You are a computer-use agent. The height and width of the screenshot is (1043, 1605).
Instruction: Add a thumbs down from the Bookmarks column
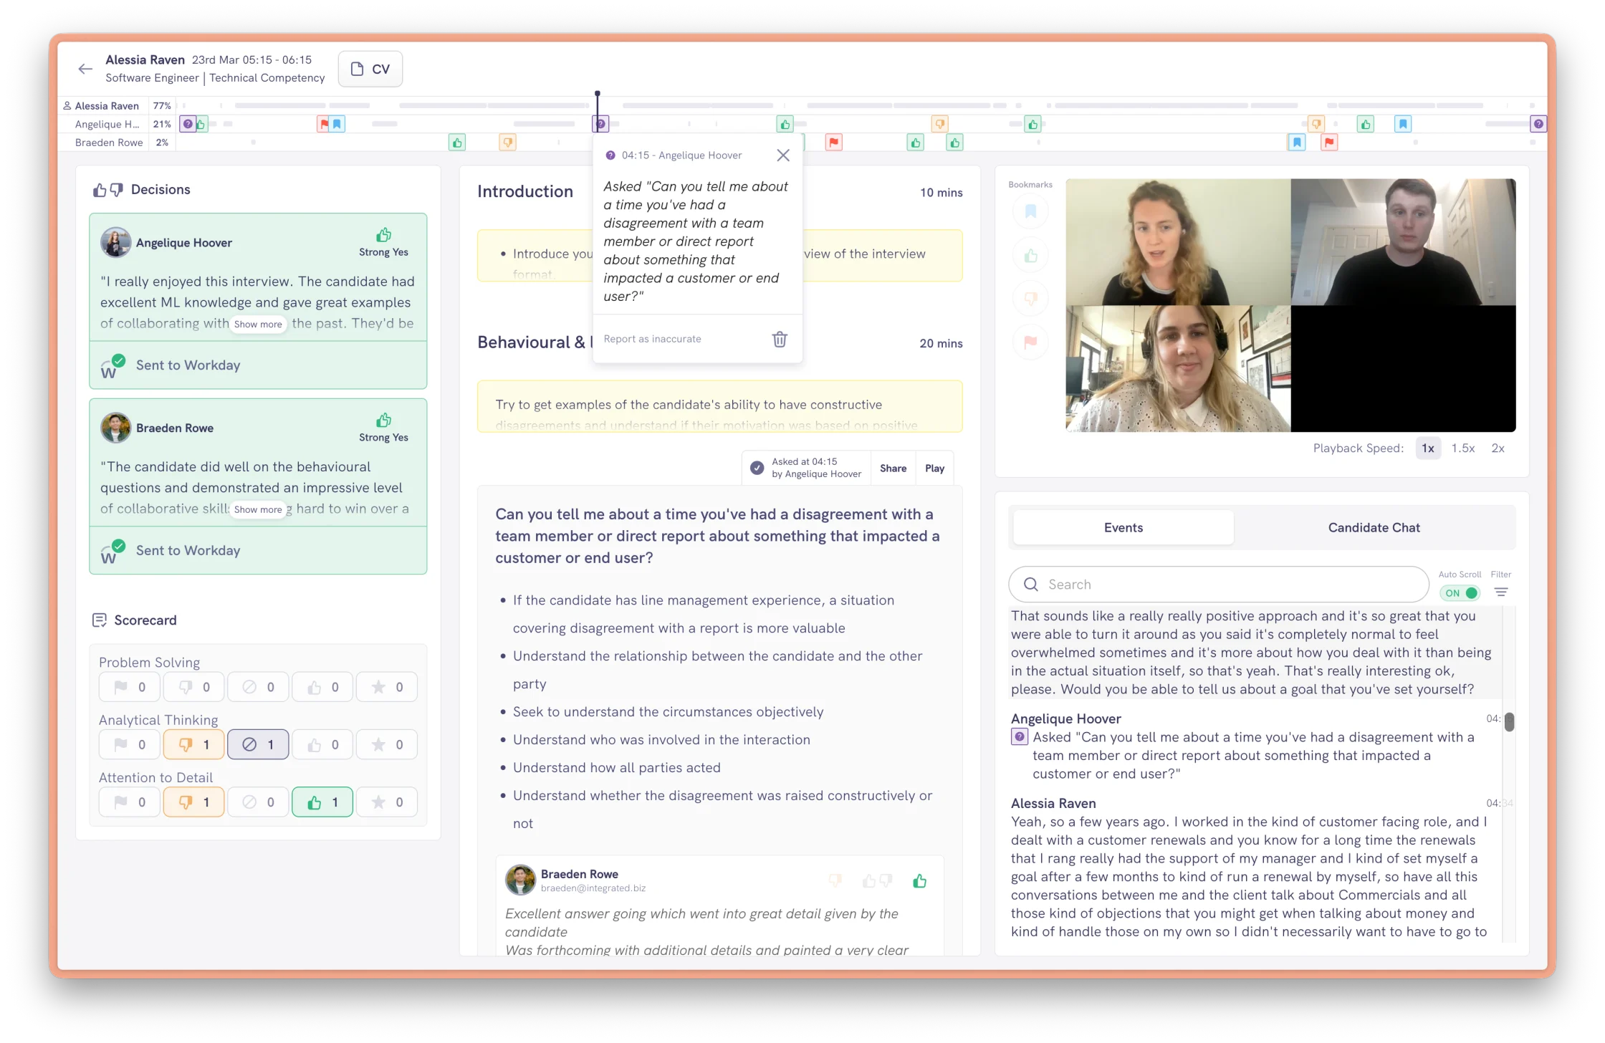(1030, 298)
